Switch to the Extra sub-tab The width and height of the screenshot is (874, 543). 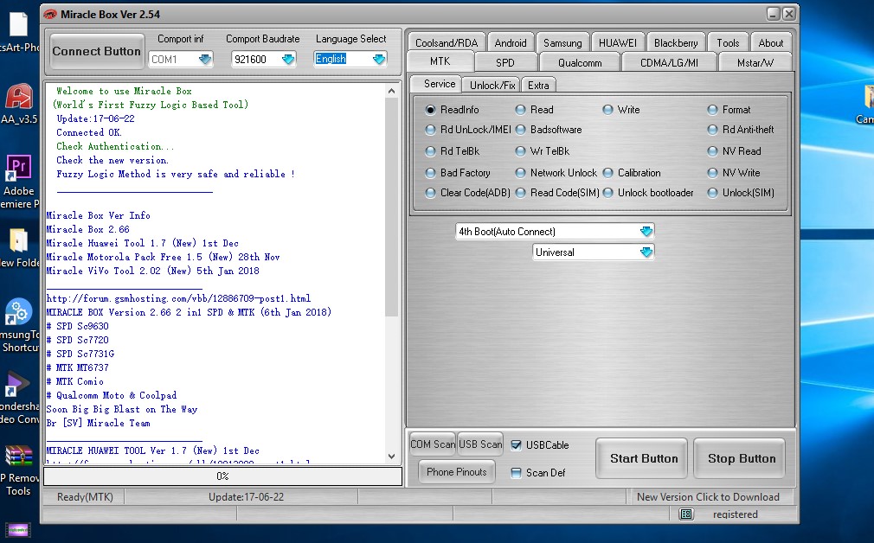(x=538, y=86)
